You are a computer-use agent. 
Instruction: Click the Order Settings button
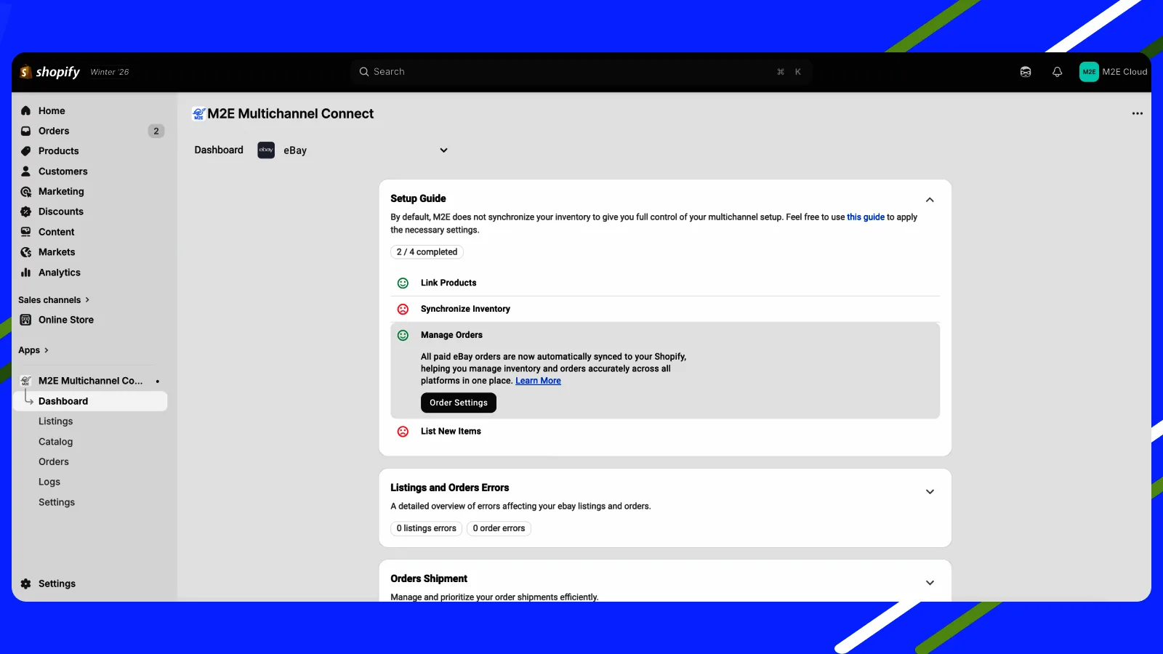click(x=459, y=403)
